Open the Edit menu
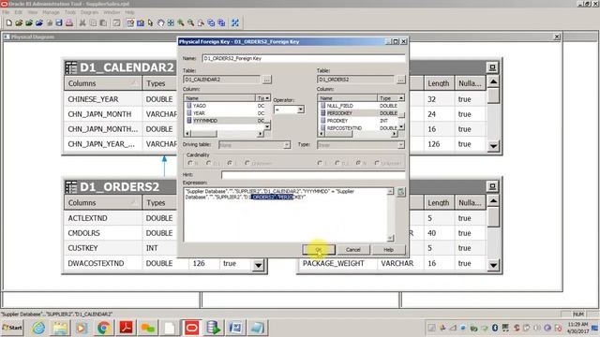This screenshot has width=600, height=337. [x=19, y=12]
